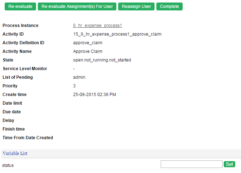Click the Due date label
The image size is (241, 173).
point(12,112)
